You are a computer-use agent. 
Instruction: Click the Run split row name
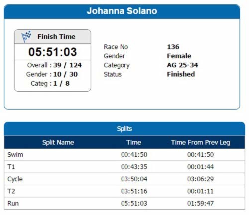pos(13,203)
